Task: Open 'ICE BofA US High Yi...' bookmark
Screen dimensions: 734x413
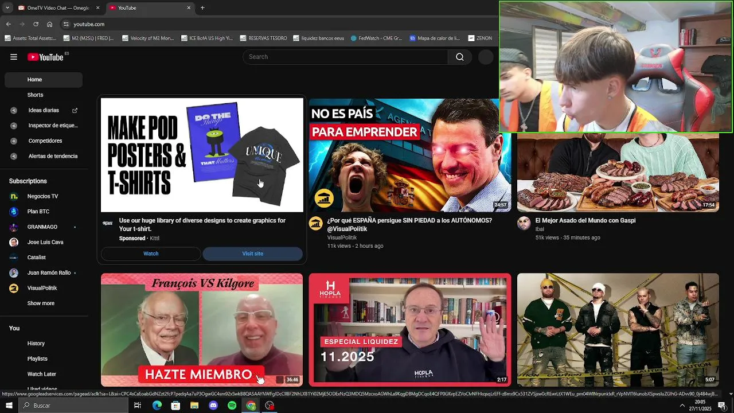Action: click(x=206, y=38)
